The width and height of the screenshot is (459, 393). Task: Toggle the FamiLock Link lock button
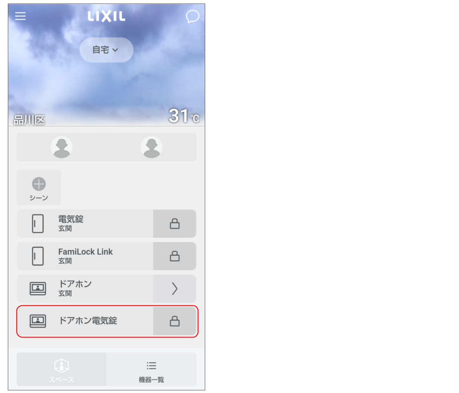pyautogui.click(x=175, y=256)
